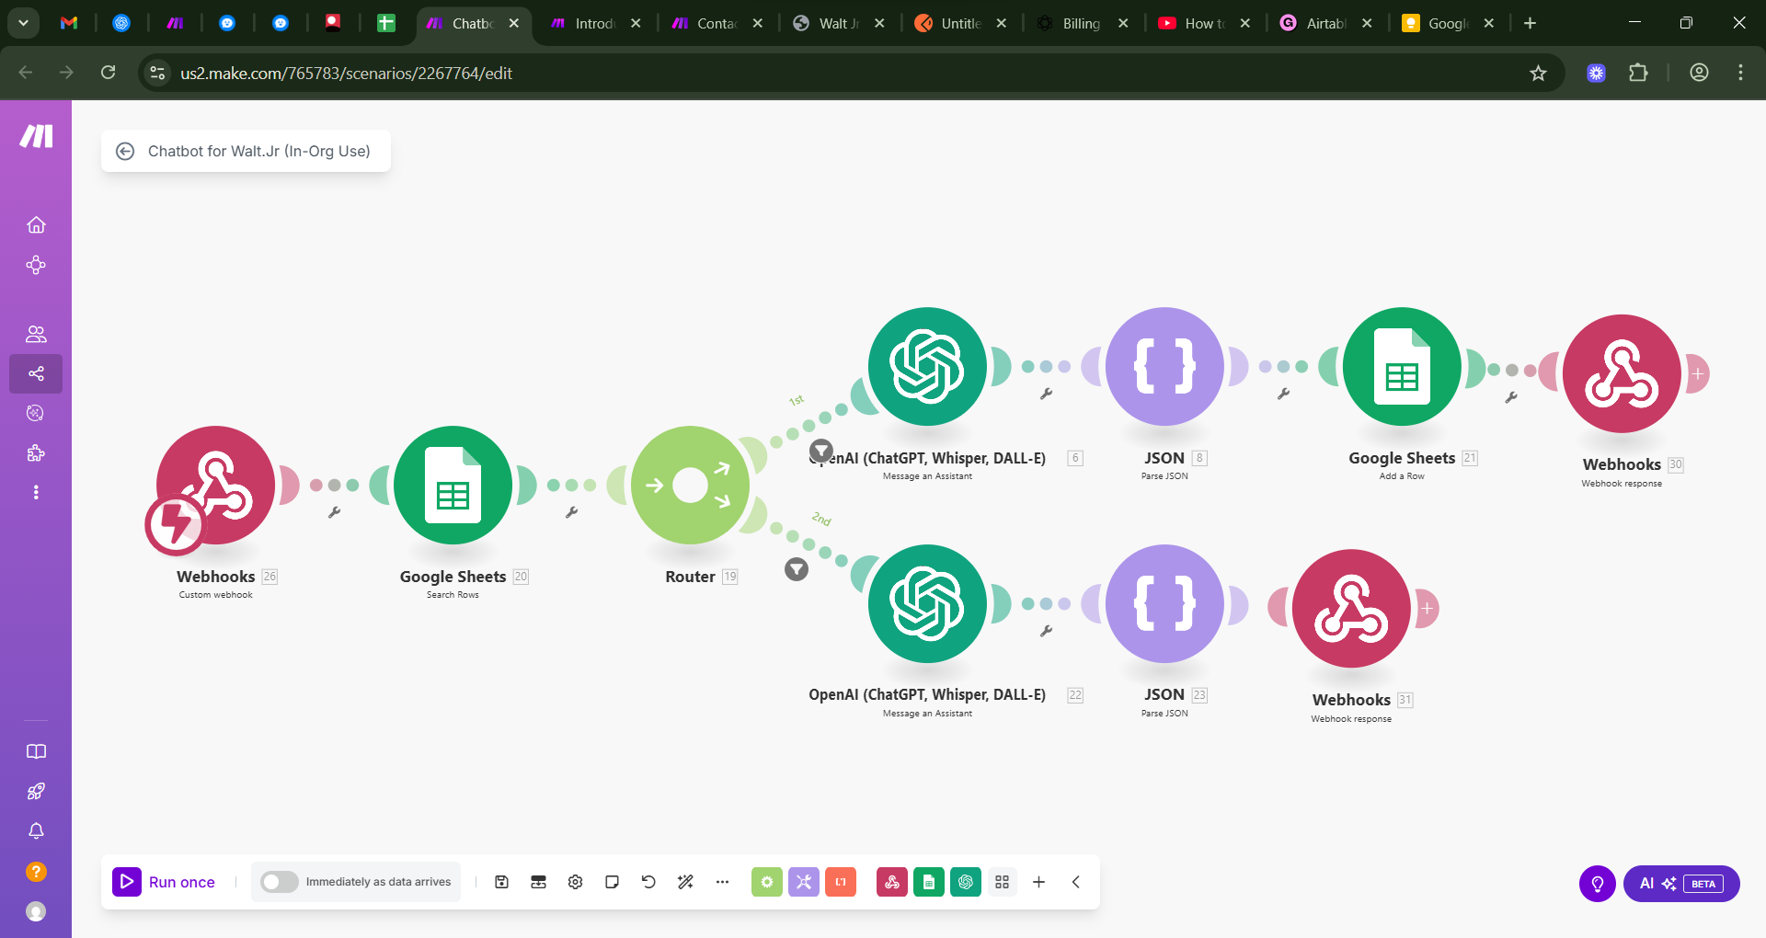1766x938 pixels.
Task: Open the Google Sheets Search Rows module
Action: [x=453, y=485]
